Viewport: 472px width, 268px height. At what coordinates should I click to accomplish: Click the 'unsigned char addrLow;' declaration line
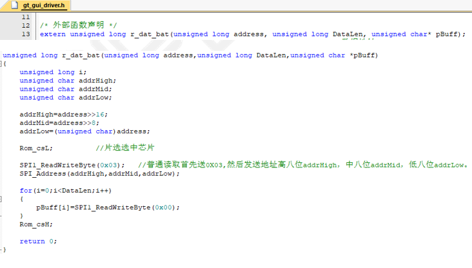pyautogui.click(x=66, y=97)
